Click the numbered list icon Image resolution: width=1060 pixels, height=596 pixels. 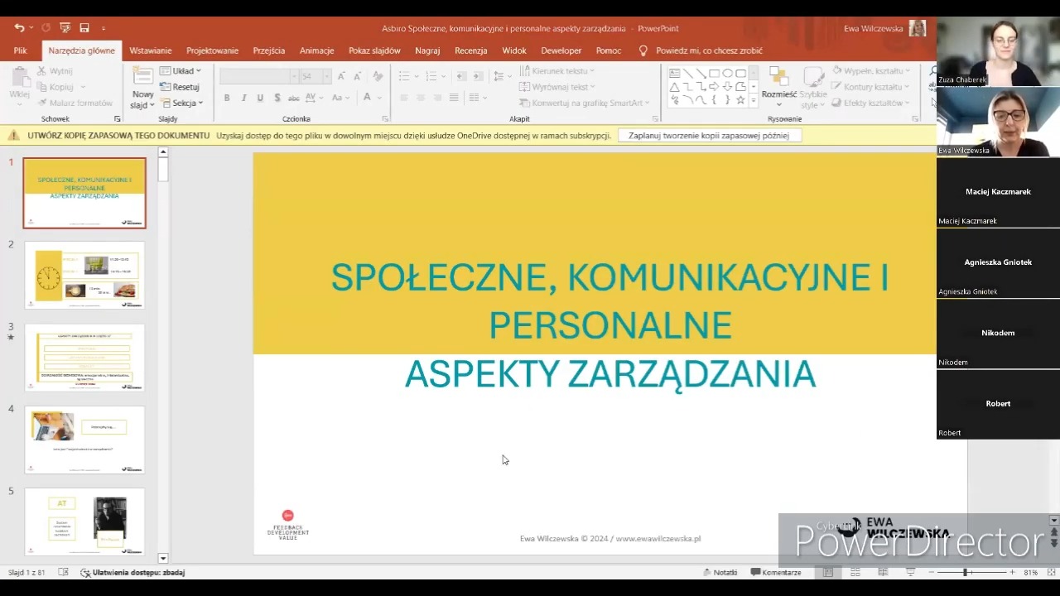coord(430,76)
